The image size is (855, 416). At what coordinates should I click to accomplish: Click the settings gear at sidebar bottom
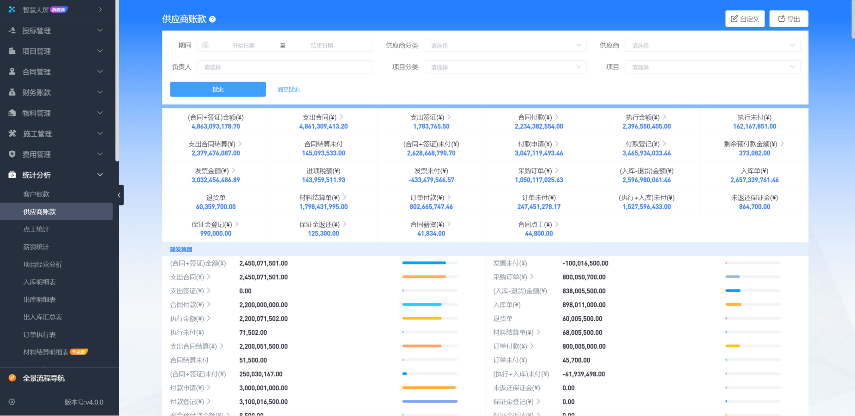pyautogui.click(x=12, y=402)
